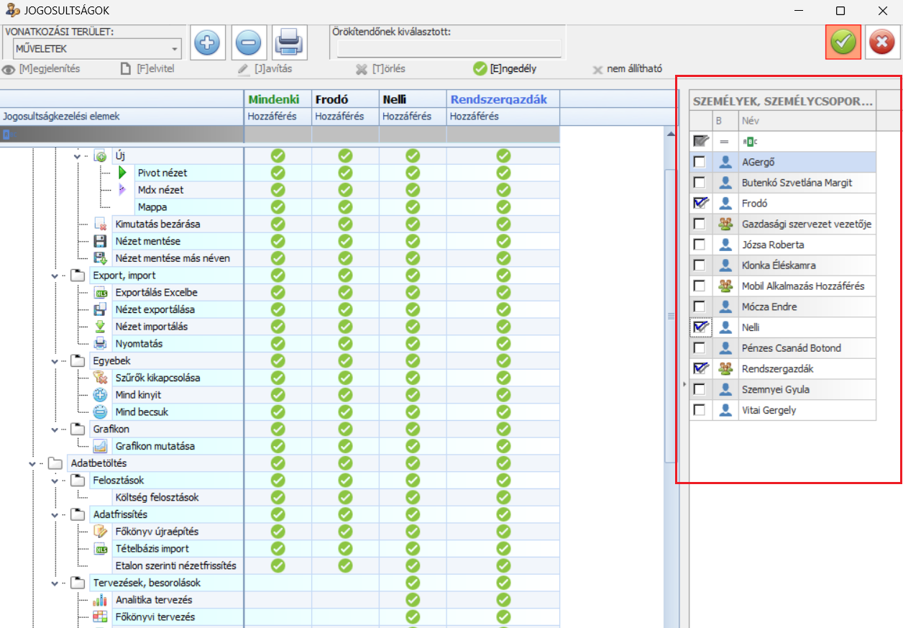Collapse the Adatbetöltés tree node
Image resolution: width=903 pixels, height=628 pixels.
pyautogui.click(x=32, y=464)
